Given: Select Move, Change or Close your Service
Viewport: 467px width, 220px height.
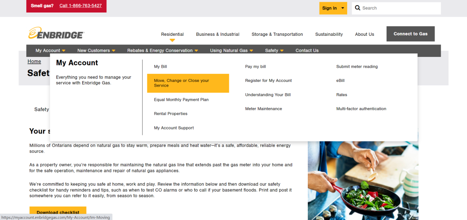Looking at the screenshot, I should click(x=188, y=83).
